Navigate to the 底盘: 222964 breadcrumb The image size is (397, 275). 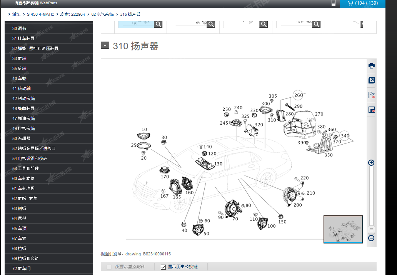coord(72,14)
